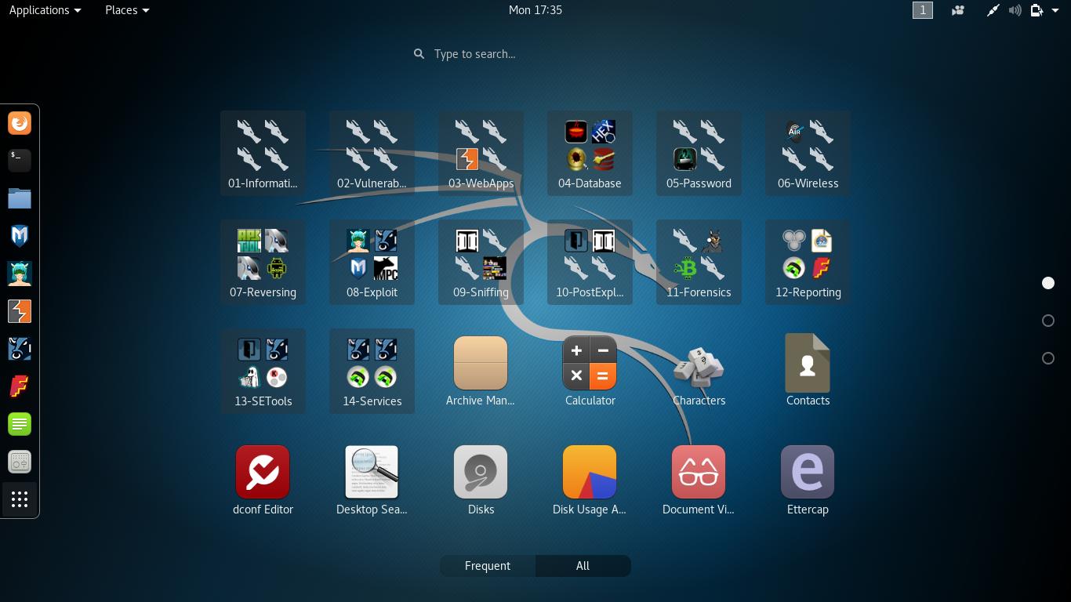
Task: Open Maltego from the dock
Action: pos(20,349)
